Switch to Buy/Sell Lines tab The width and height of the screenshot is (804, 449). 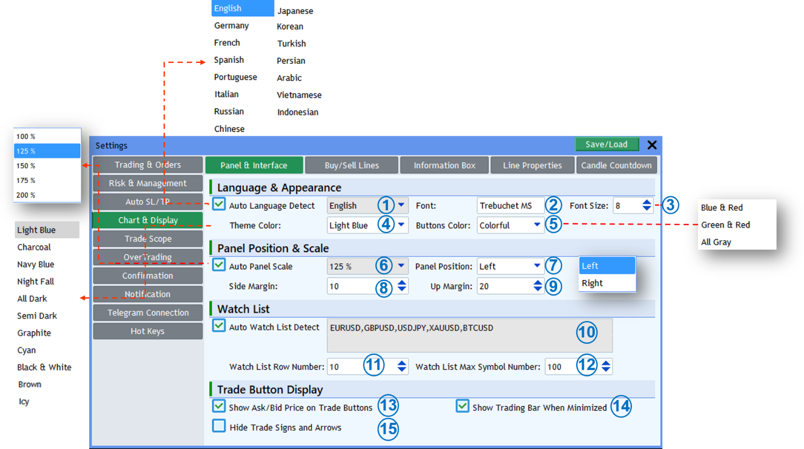(x=351, y=165)
